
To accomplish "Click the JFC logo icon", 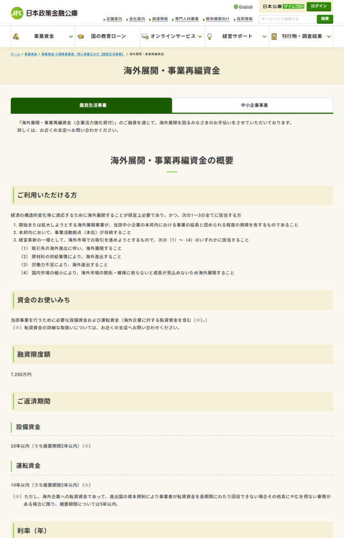I will [x=17, y=13].
